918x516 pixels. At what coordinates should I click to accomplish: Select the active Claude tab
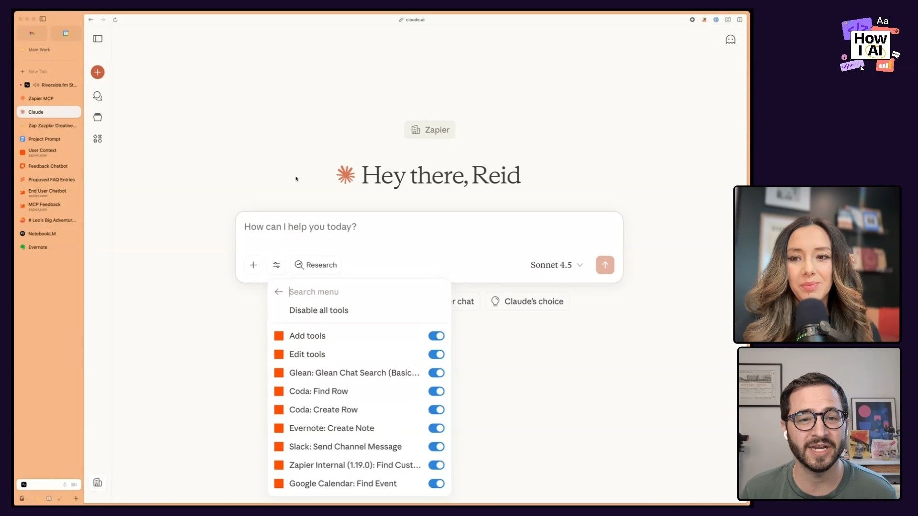click(x=49, y=112)
